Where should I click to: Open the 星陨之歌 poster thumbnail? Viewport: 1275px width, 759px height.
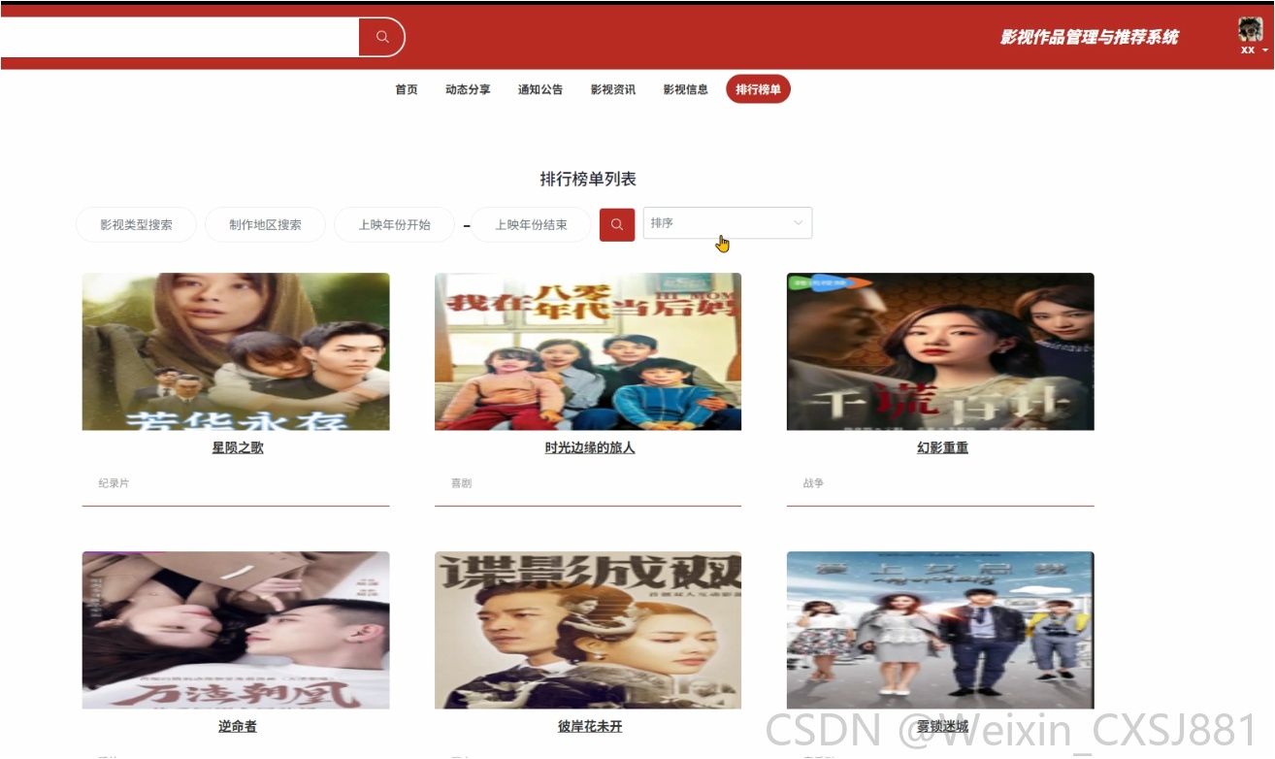pos(236,351)
